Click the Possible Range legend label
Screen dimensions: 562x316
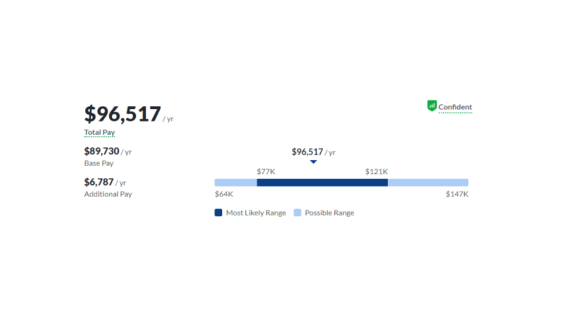pyautogui.click(x=330, y=213)
